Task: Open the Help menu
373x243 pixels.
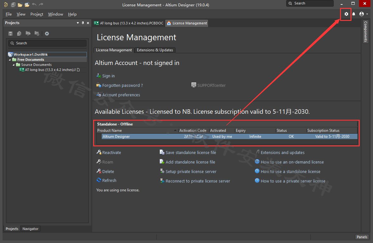Action: (x=72, y=14)
